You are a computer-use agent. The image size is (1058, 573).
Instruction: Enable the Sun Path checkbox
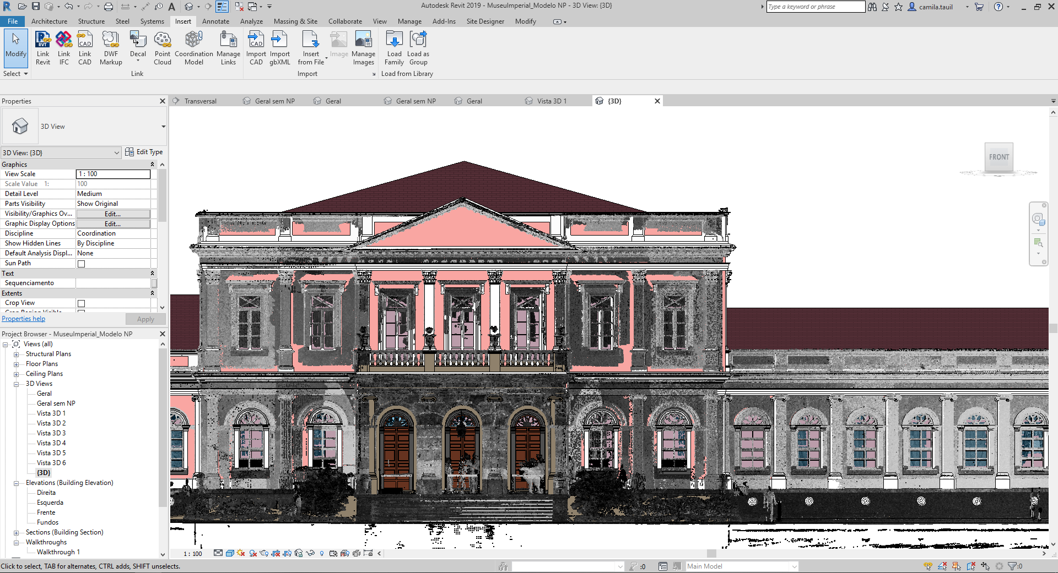coord(82,264)
